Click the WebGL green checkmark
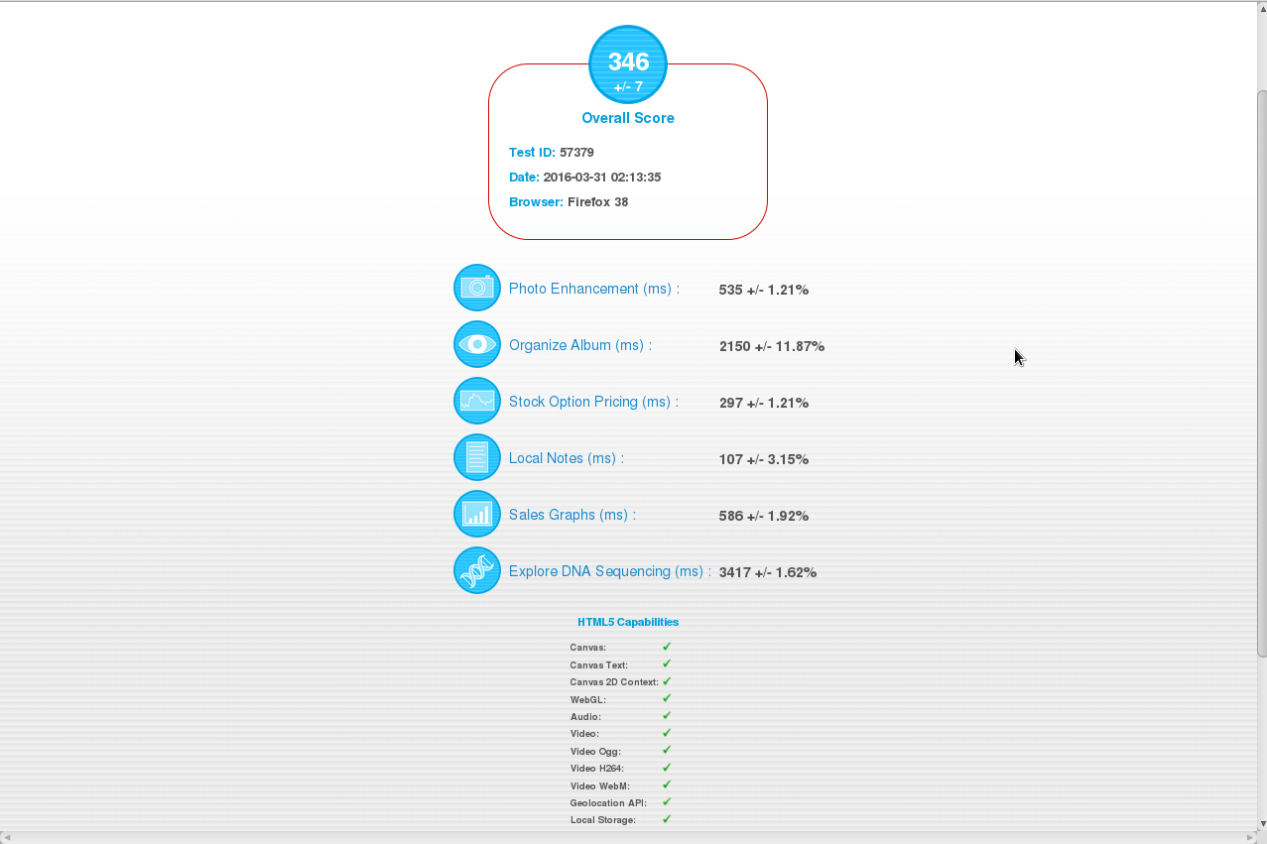1267x844 pixels. point(667,698)
